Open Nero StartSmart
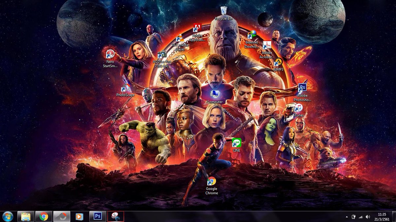The width and height of the screenshot is (396, 222). click(x=110, y=54)
